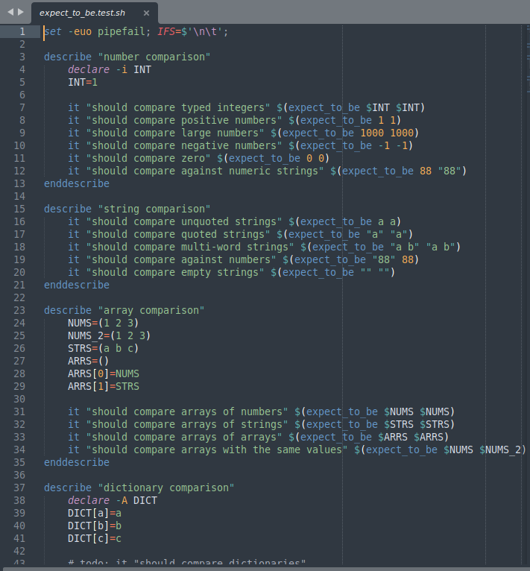Image resolution: width=530 pixels, height=571 pixels.
Task: Click "should compare large numbers" text
Action: 175,133
